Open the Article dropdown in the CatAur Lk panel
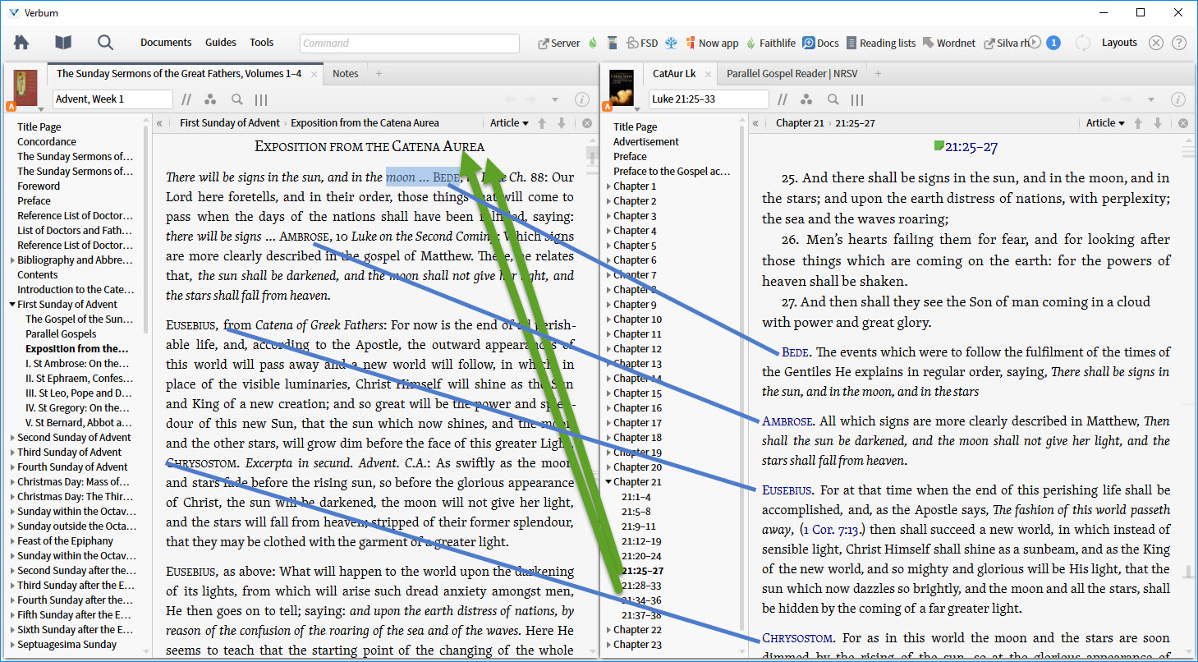This screenshot has height=662, width=1198. click(1106, 123)
